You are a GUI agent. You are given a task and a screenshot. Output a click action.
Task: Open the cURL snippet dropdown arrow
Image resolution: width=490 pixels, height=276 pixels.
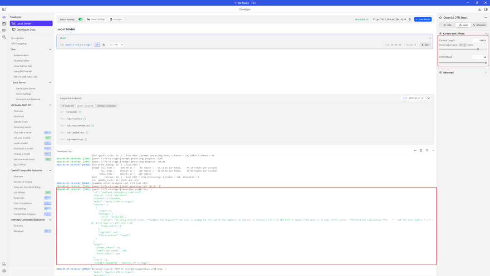point(122,45)
